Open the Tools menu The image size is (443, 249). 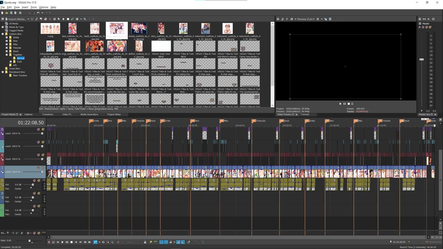[34, 7]
